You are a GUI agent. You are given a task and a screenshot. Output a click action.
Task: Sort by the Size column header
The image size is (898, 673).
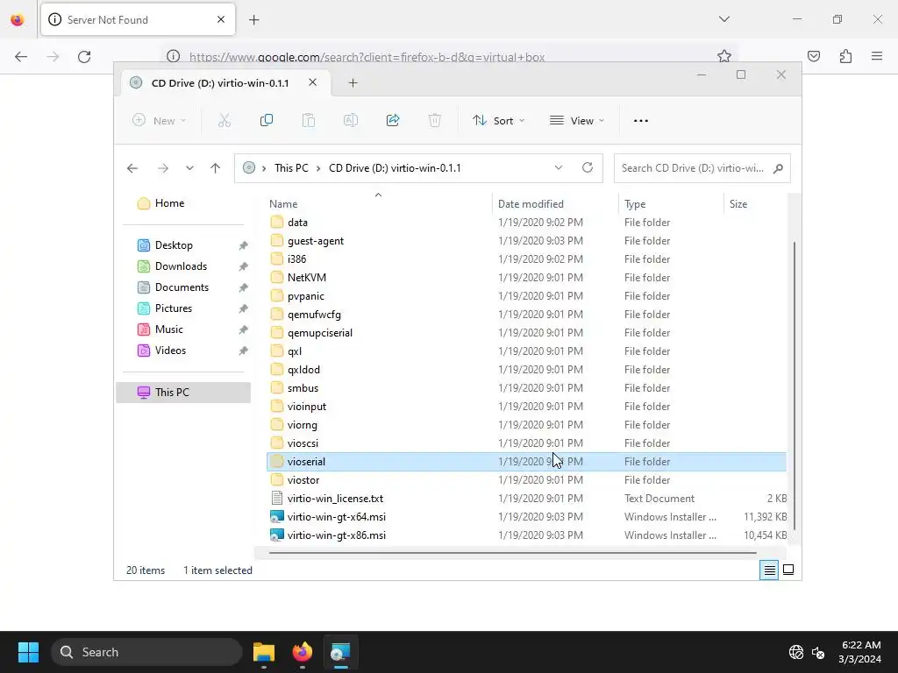(x=755, y=203)
